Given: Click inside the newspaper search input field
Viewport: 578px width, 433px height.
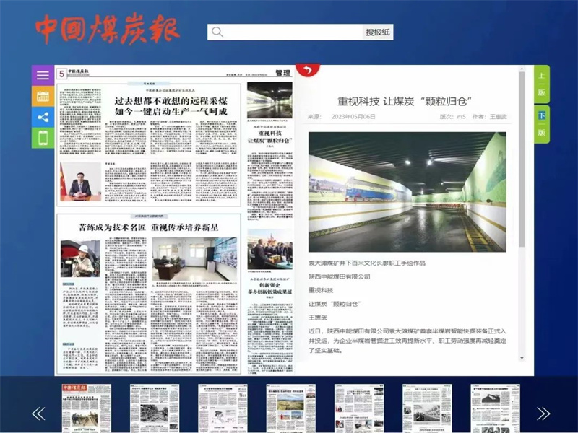Looking at the screenshot, I should click(x=289, y=32).
